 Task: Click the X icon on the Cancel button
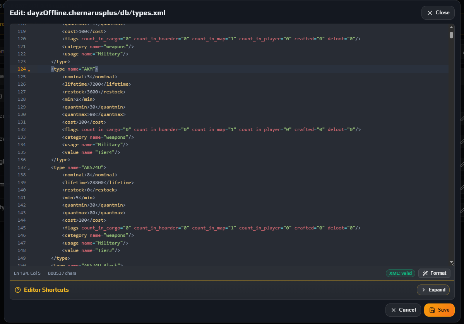[x=394, y=310]
